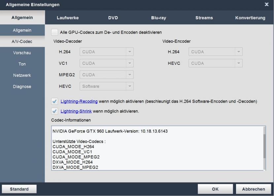Close the Allgemeine Einstellungen dialog
Viewport: 274px width, 196px height.
pos(266,5)
